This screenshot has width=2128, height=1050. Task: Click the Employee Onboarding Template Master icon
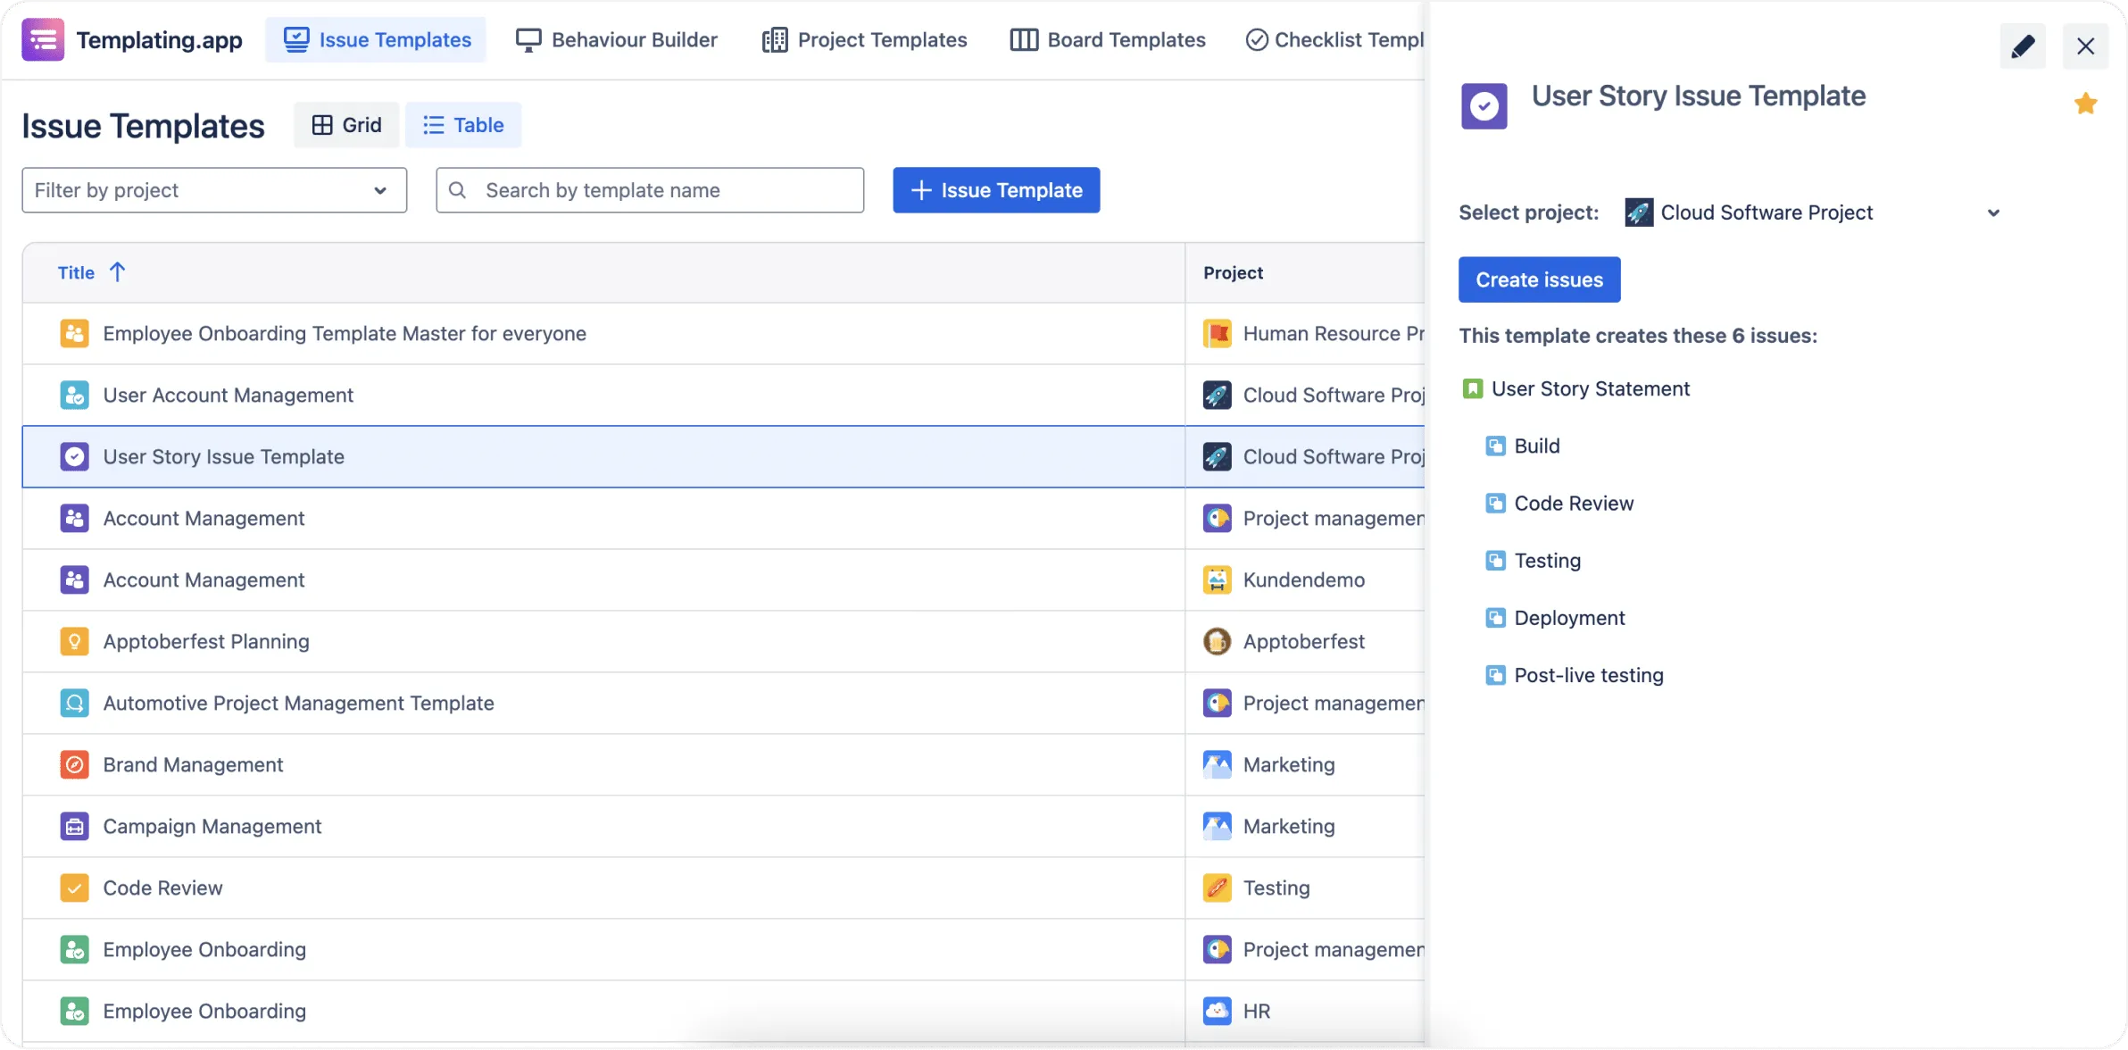(x=74, y=333)
